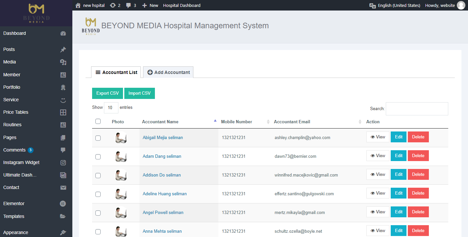The width and height of the screenshot is (468, 237).
Task: Delete the Adam Dang seliman record
Action: 418,156
